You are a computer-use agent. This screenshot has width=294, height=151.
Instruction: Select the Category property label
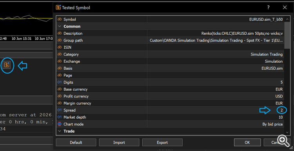tap(71, 54)
